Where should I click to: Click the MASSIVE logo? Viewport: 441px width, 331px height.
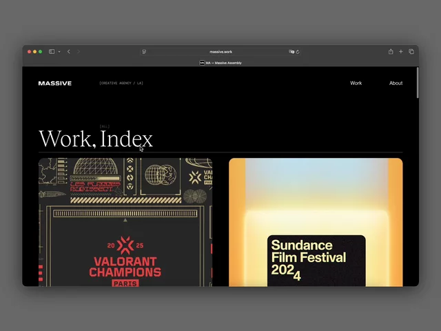pyautogui.click(x=55, y=83)
